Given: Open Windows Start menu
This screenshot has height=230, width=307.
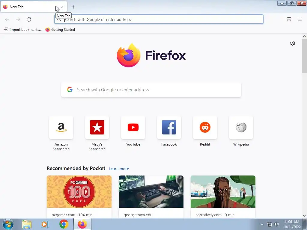Looking at the screenshot, I should [x=8, y=224].
